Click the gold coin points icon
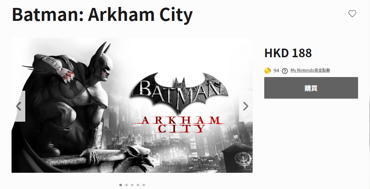Screen dimensions: 370x189 pos(267,71)
